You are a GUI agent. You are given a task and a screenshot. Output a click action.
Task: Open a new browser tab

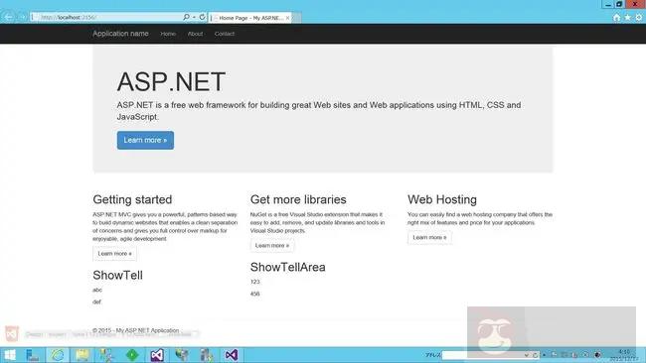[x=297, y=18]
